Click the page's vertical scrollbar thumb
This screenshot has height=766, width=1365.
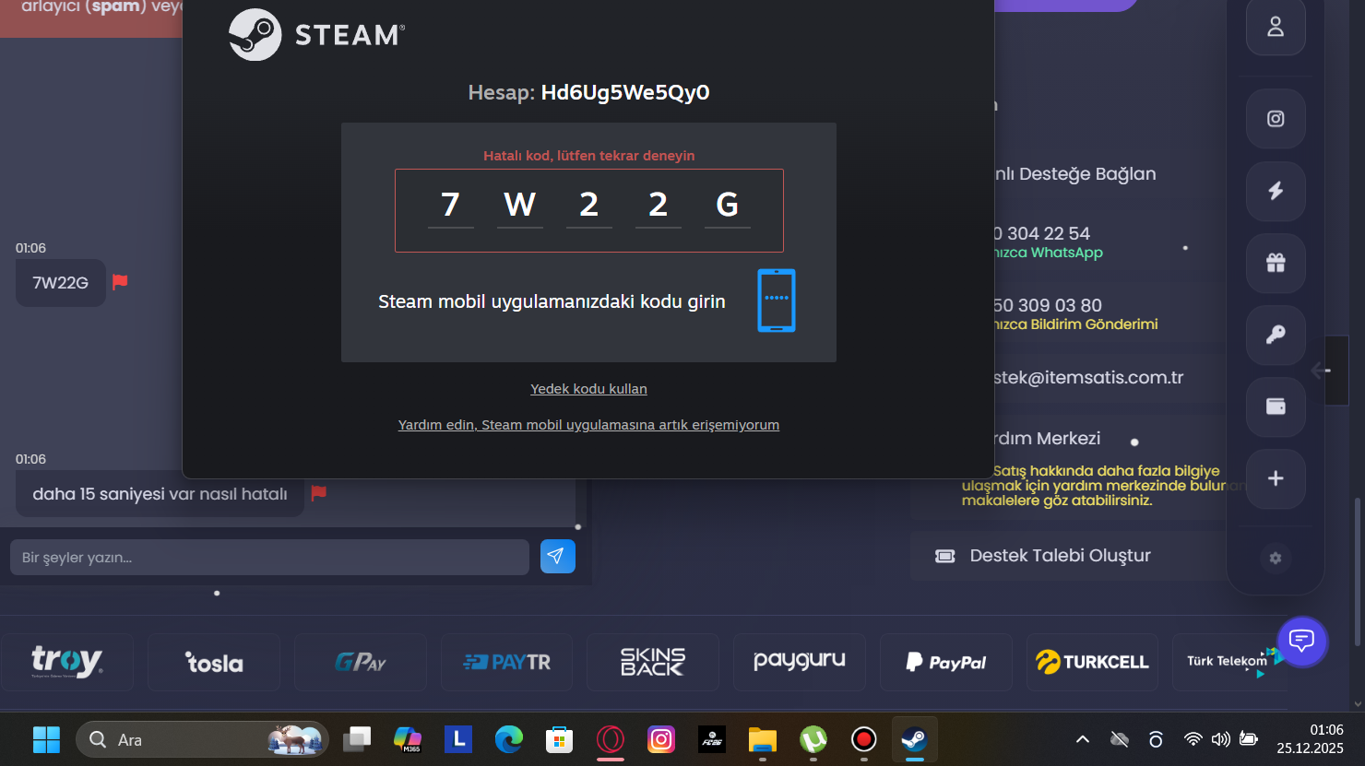tap(1357, 572)
